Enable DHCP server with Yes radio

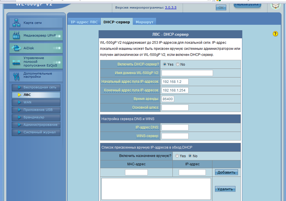pyautogui.click(x=165, y=64)
